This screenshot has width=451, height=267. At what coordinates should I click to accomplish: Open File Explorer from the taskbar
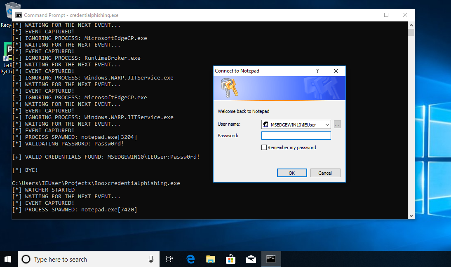(211, 259)
